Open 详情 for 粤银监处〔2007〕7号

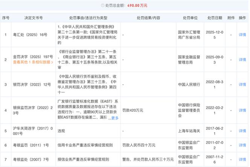coord(242,159)
